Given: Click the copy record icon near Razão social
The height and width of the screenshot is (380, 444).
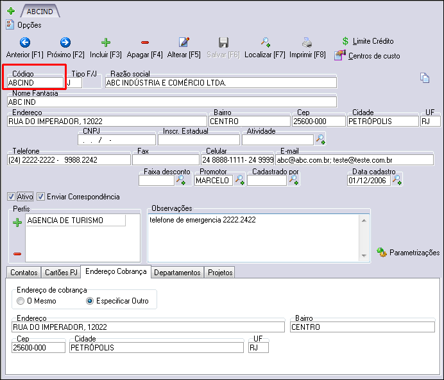Looking at the screenshot, I should pyautogui.click(x=425, y=78).
